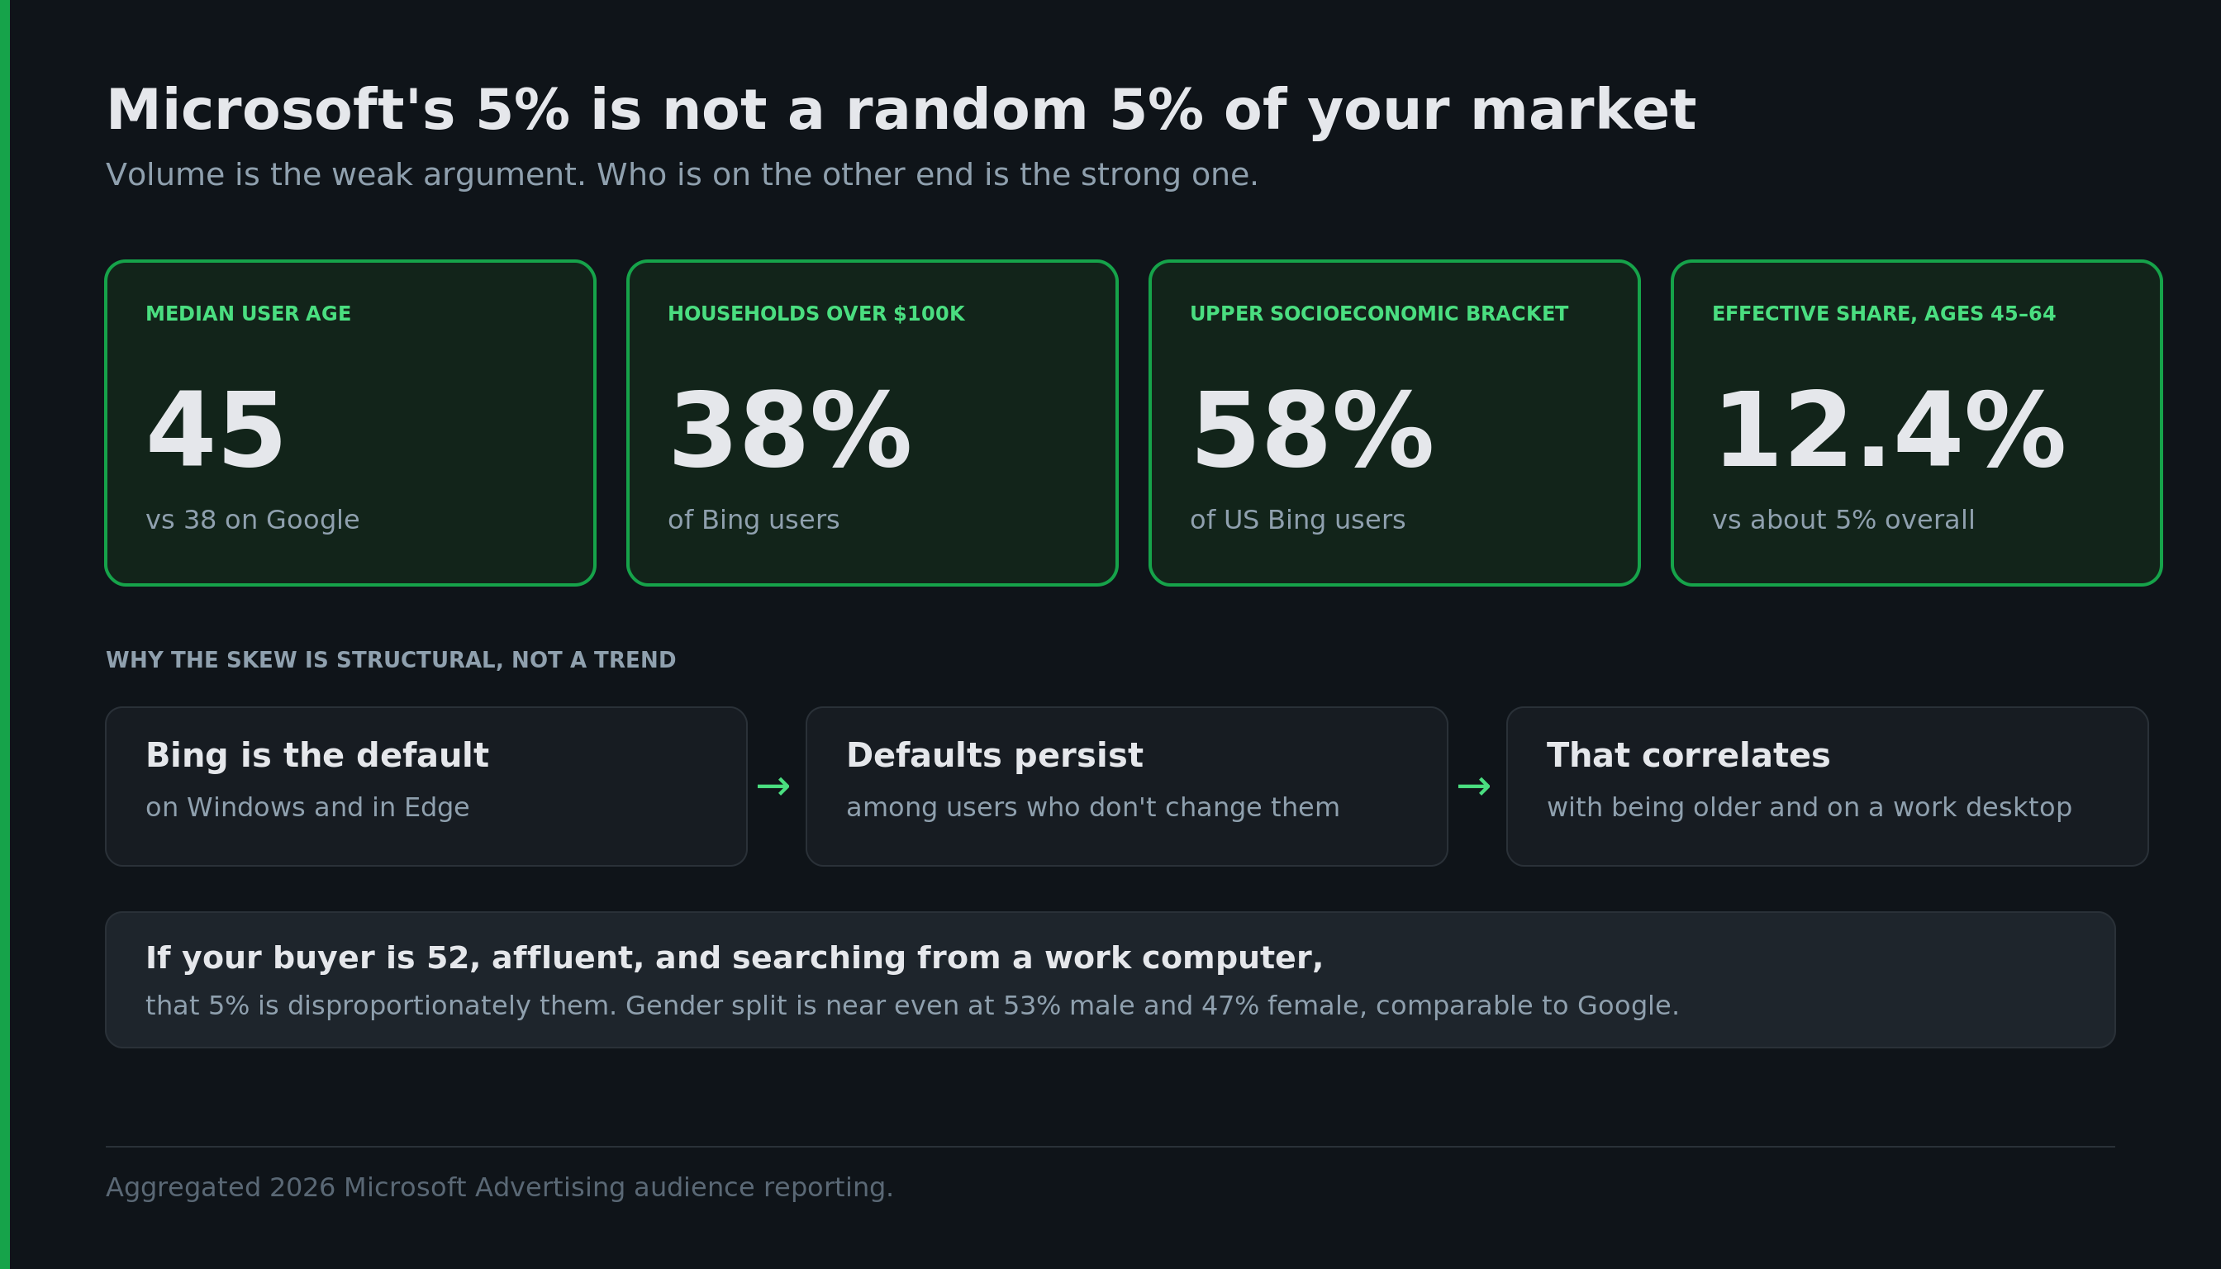This screenshot has height=1269, width=2221.
Task: Click the subtitle about volume being weak argument
Action: click(682, 175)
